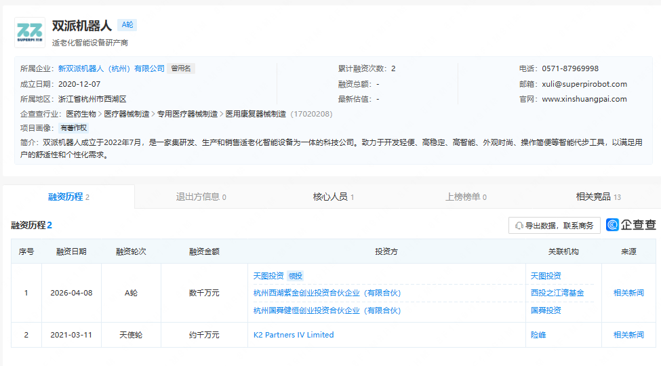The width and height of the screenshot is (661, 366).
Task: Click the 天图投资 investor link
Action: point(268,276)
